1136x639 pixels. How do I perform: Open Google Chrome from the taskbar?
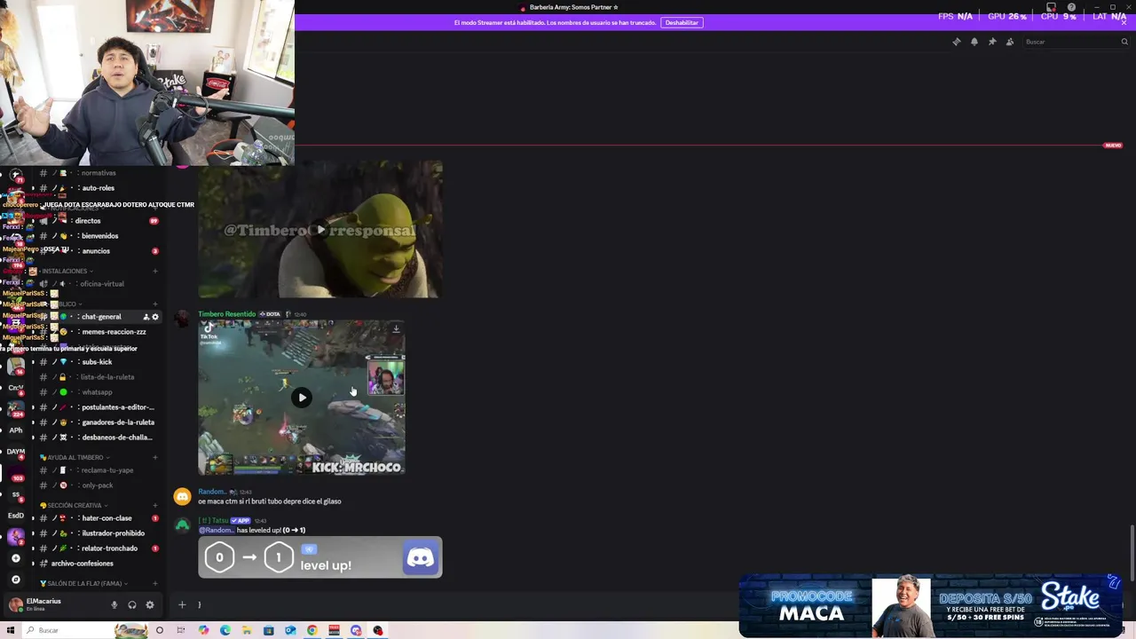coord(312,630)
